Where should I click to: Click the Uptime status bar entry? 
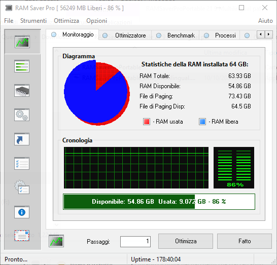point(156,259)
